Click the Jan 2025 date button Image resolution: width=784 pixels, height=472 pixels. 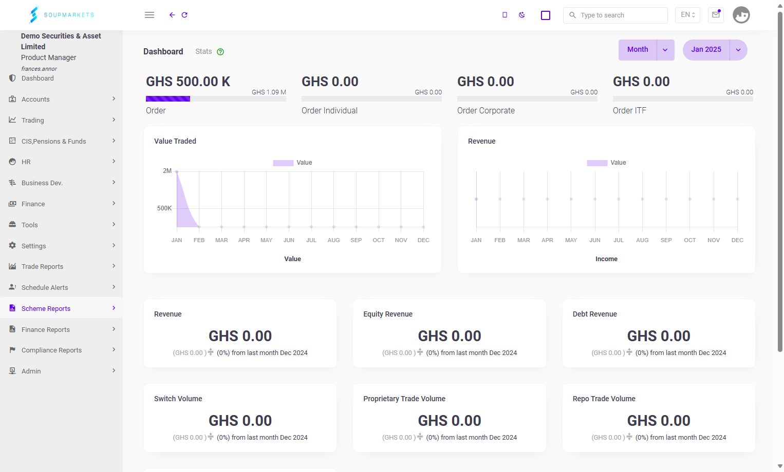pos(706,50)
